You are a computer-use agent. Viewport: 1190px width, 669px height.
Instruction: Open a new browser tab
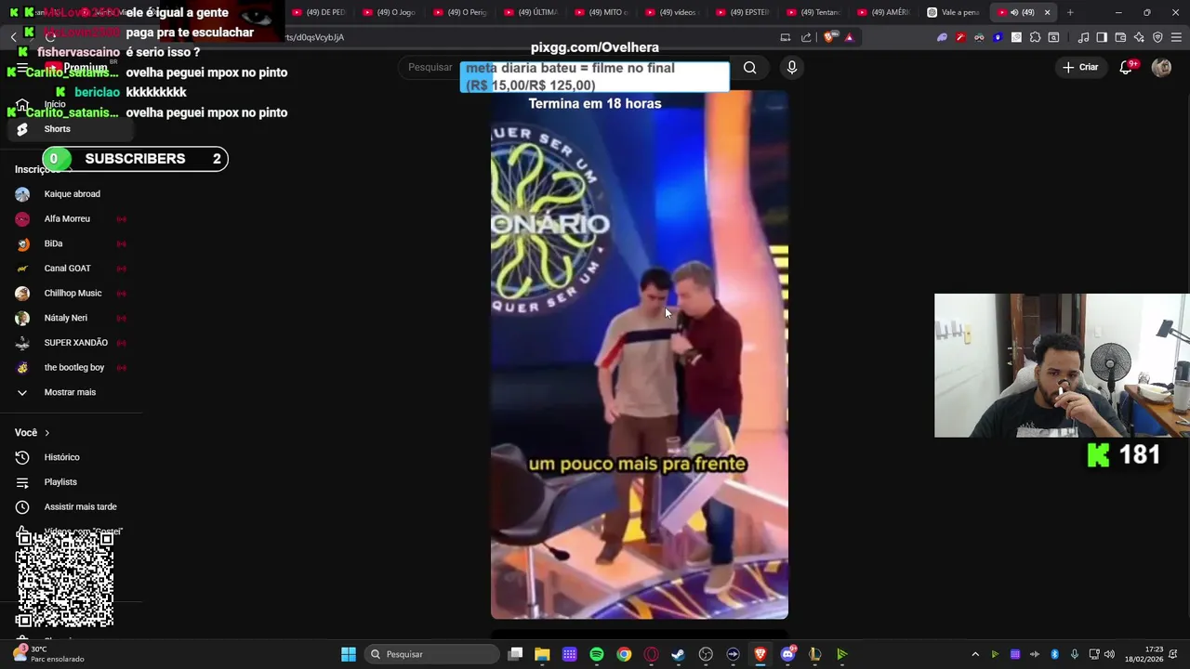(x=1070, y=12)
